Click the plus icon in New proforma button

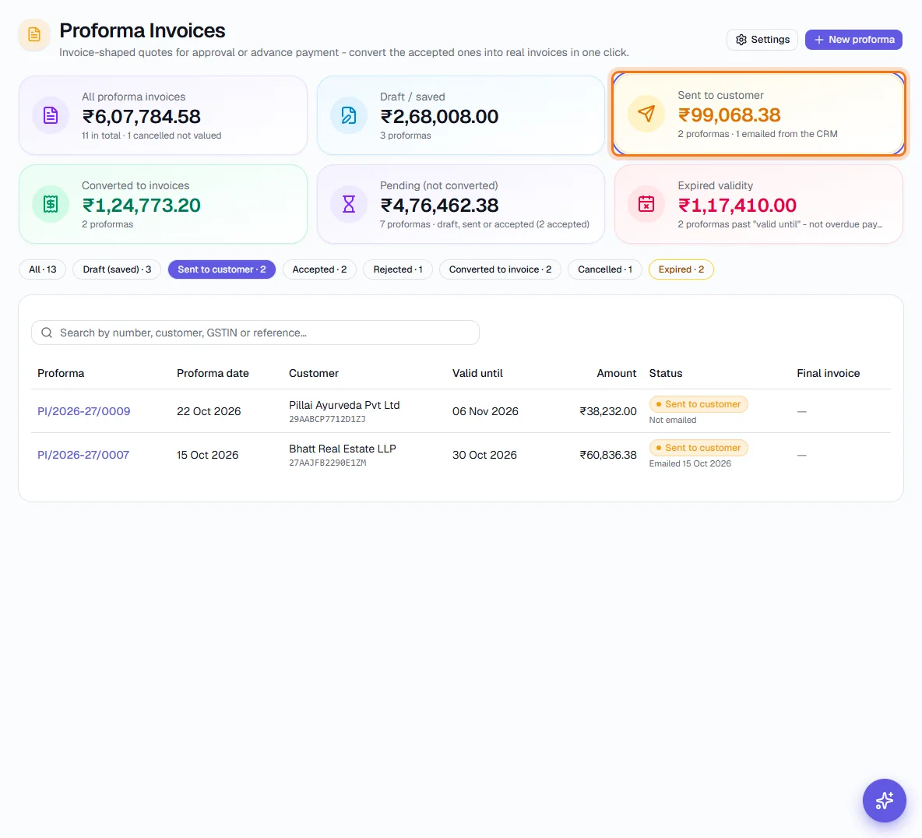point(818,40)
